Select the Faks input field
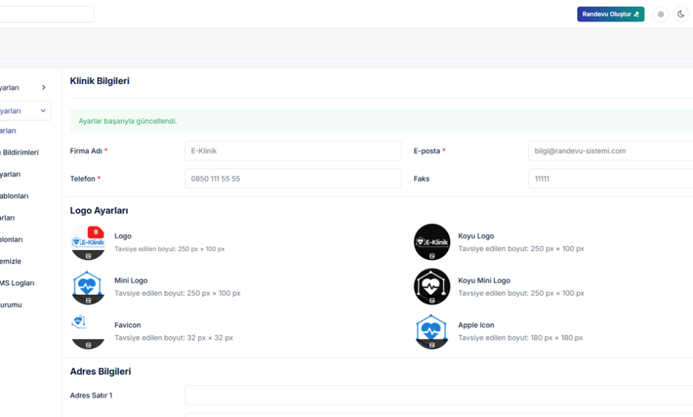Viewport: 693px width, 417px height. tap(610, 179)
